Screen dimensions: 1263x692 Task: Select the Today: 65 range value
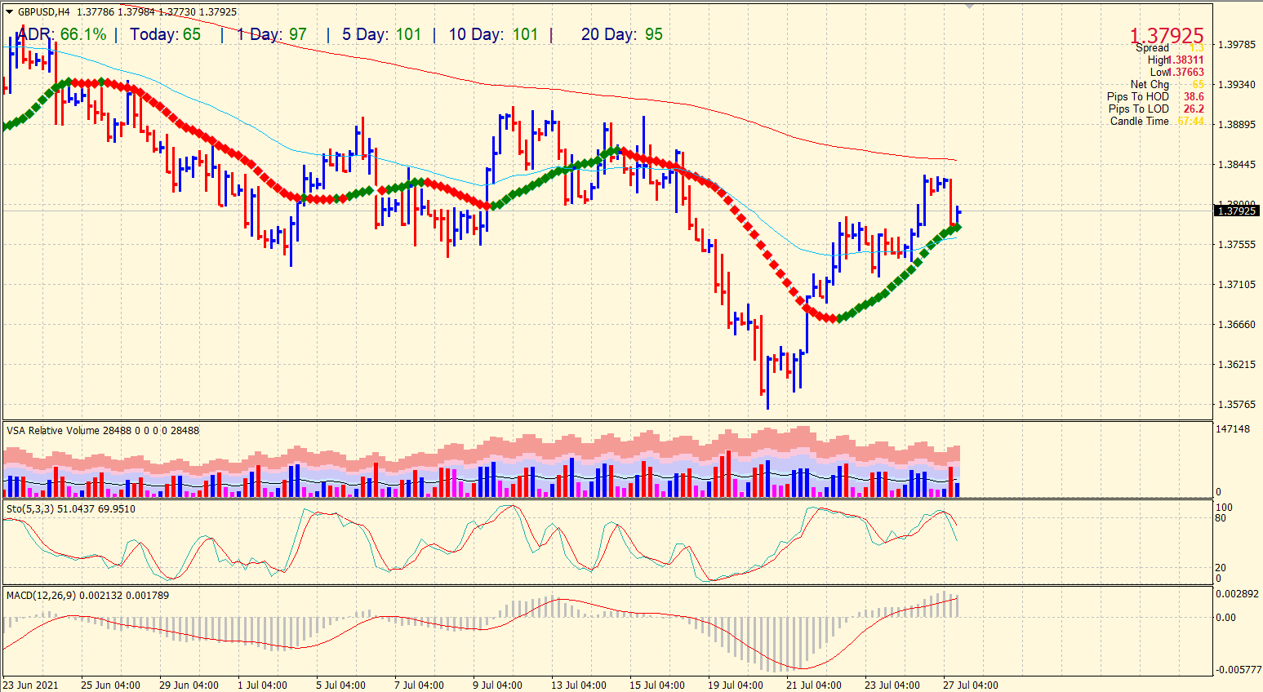pyautogui.click(x=165, y=35)
